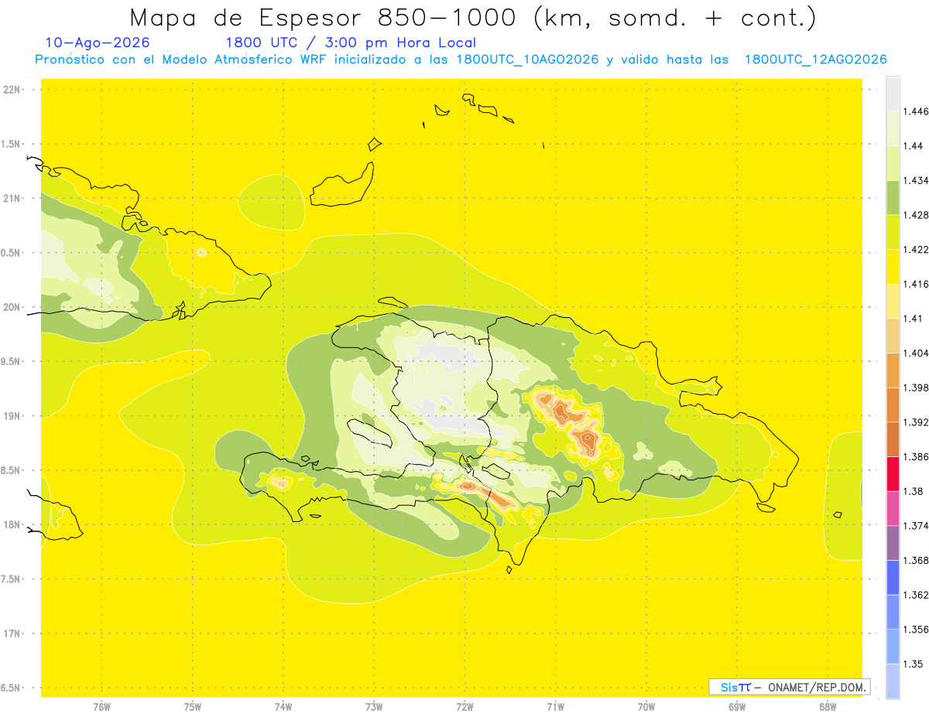Click the red legend swatch between 1.38 and 1.386
Viewport: 929px width, 717px height.
893,473
